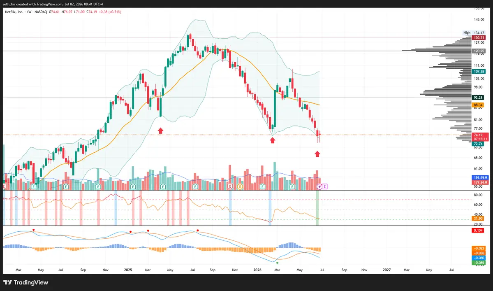493x291 pixels.
Task: Click the 65.00 tick on the price scale
Action: click(x=478, y=158)
